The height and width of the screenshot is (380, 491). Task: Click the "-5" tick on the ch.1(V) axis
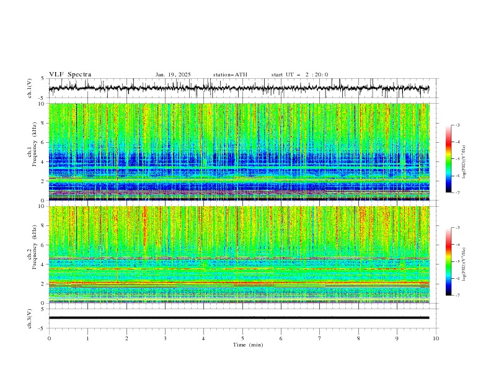42,98
